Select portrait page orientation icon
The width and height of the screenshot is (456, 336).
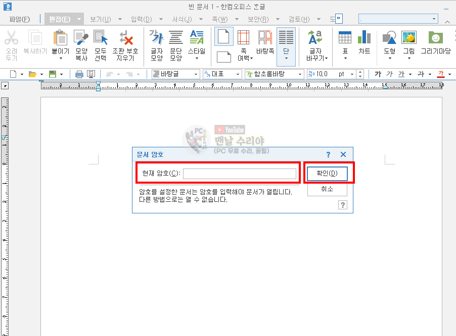pyautogui.click(x=223, y=37)
